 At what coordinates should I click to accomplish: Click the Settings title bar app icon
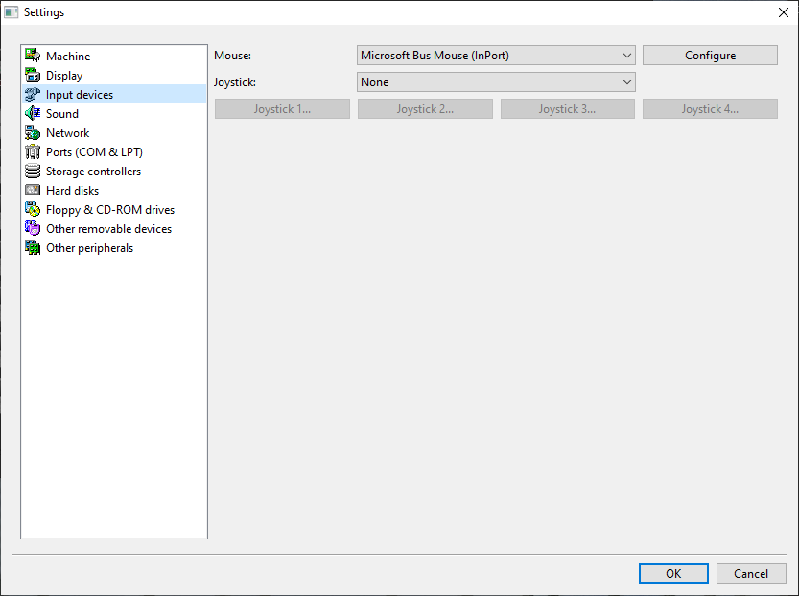(x=12, y=12)
